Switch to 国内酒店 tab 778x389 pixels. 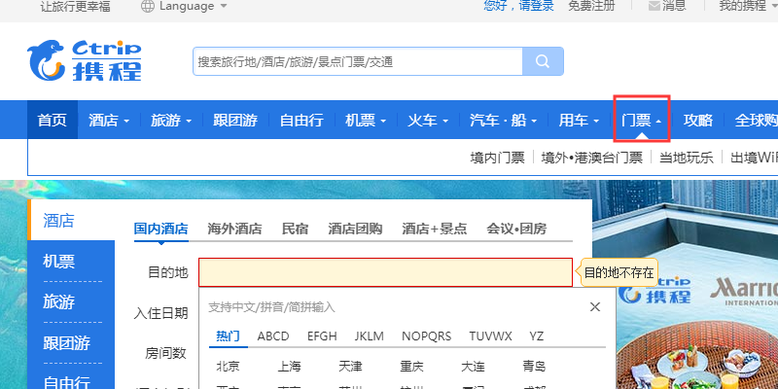160,229
